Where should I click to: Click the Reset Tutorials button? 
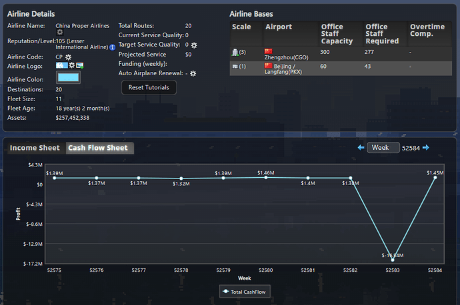point(149,88)
